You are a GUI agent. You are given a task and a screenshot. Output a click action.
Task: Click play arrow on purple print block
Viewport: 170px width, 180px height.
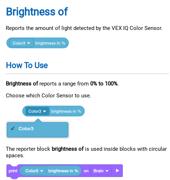(117, 171)
